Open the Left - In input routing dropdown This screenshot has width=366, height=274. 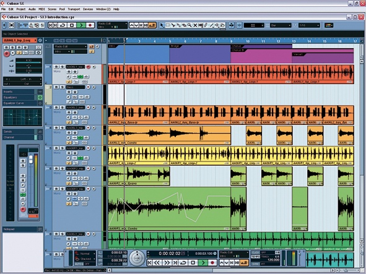click(23, 79)
